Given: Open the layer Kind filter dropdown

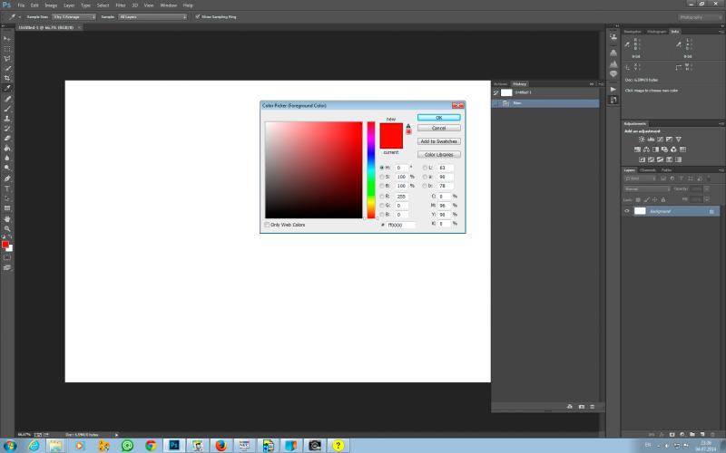Looking at the screenshot, I should click(641, 178).
